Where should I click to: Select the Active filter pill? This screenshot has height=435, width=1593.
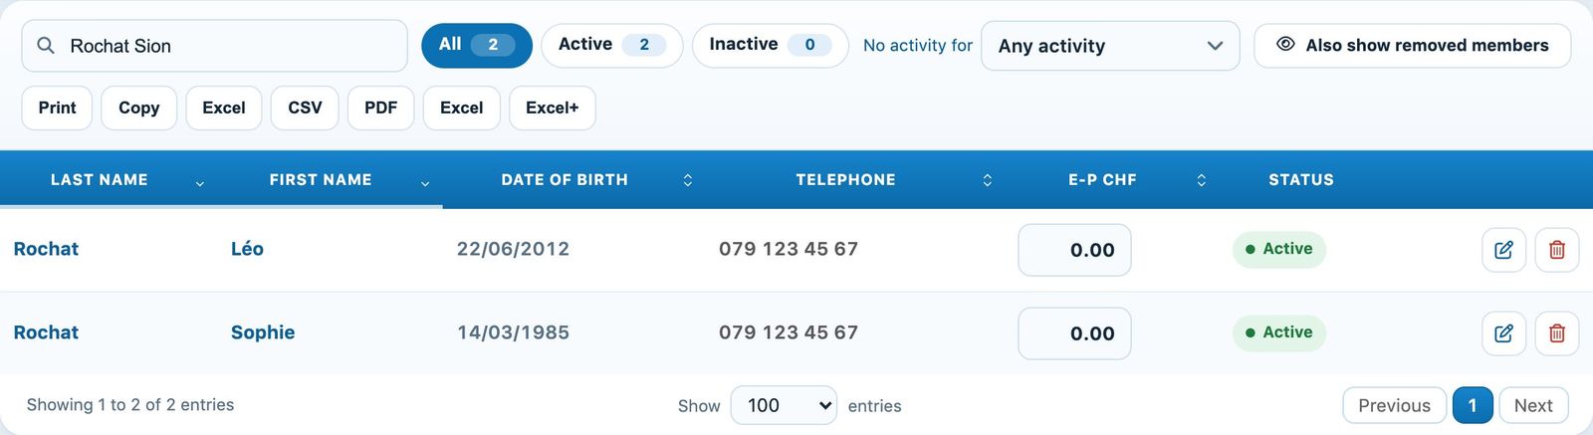[611, 46]
